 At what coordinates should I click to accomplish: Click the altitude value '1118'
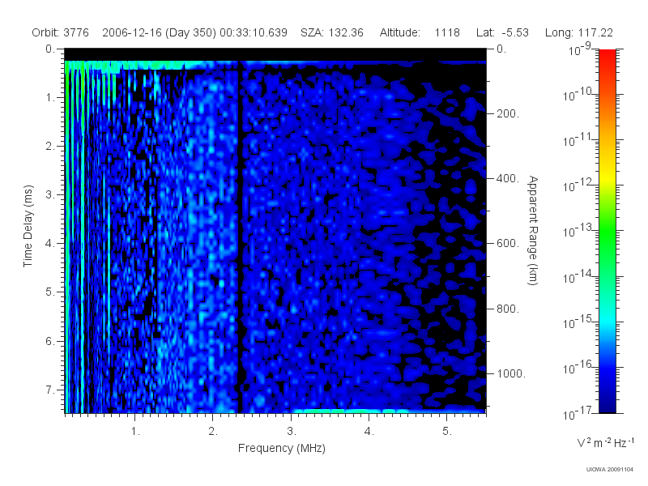(x=447, y=32)
